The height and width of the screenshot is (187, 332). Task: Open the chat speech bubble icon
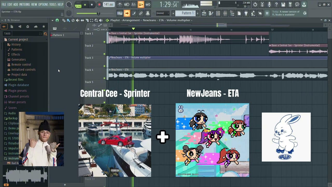297,4
